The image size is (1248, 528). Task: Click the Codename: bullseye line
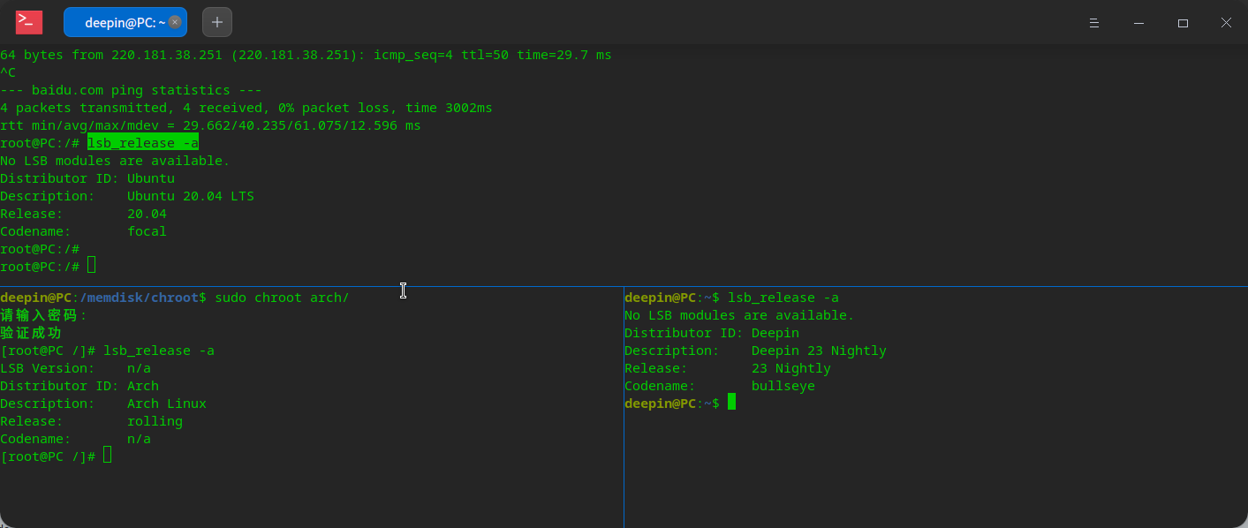pyautogui.click(x=720, y=386)
